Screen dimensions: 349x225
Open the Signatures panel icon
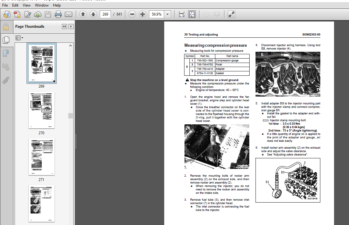[x=6, y=67]
